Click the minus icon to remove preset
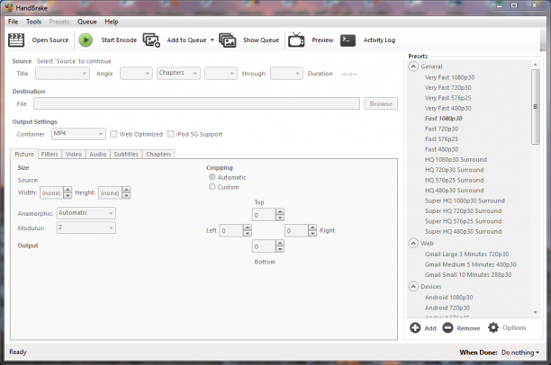 pos(447,328)
